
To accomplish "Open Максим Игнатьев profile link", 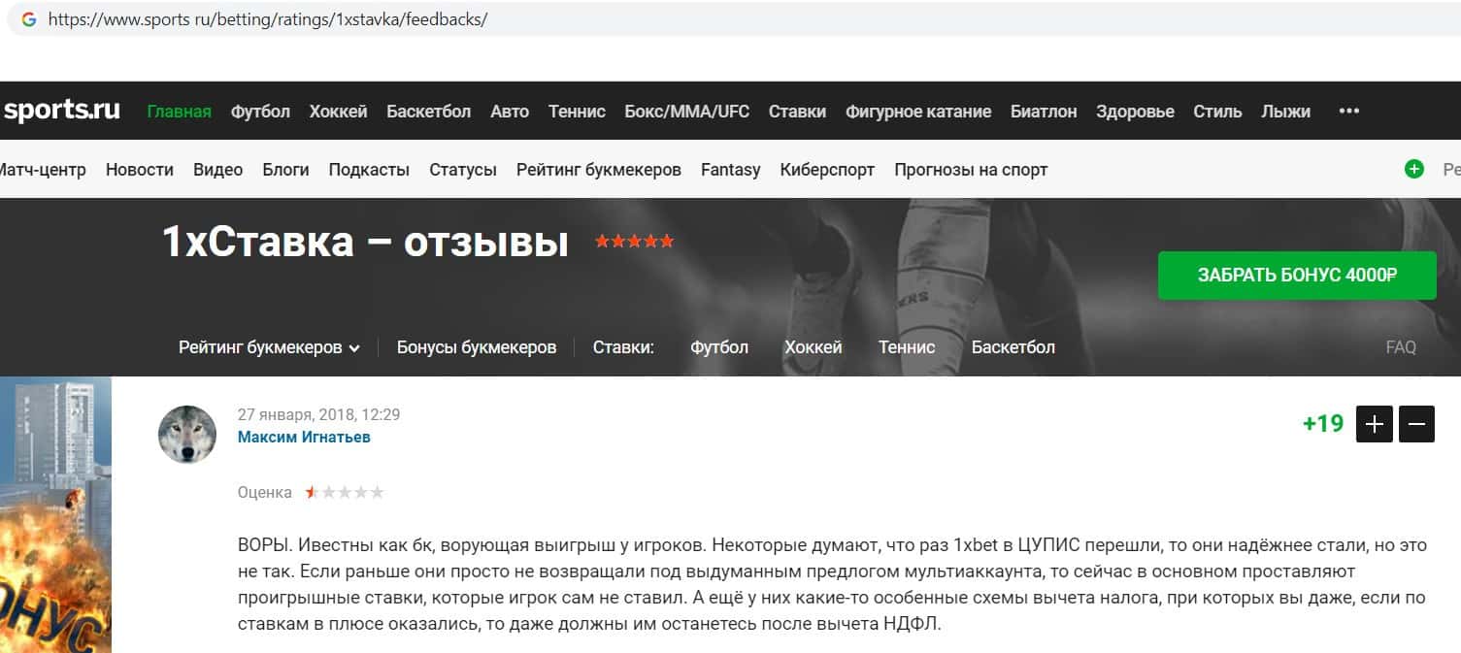I will click(304, 437).
